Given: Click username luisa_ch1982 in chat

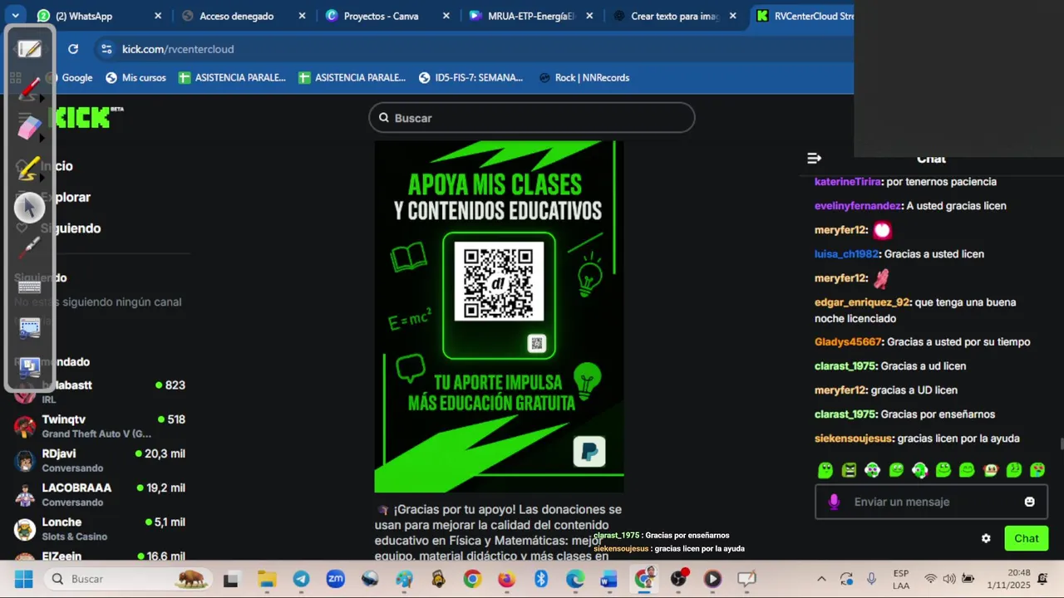Looking at the screenshot, I should pyautogui.click(x=846, y=253).
